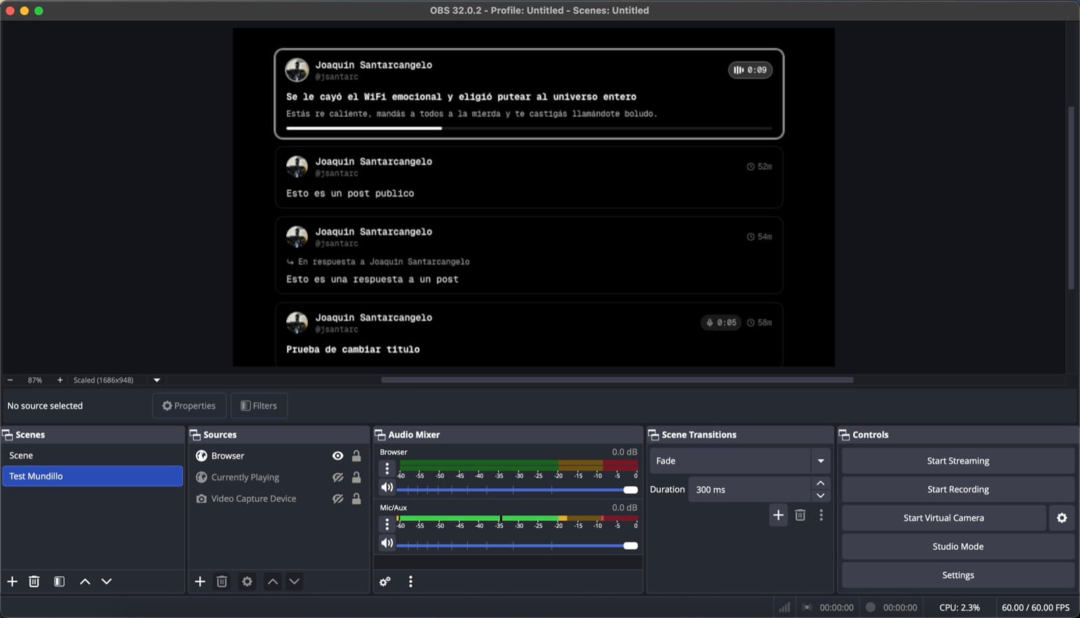Move the scene up in the Scenes list
Image resolution: width=1080 pixels, height=618 pixels.
(85, 582)
